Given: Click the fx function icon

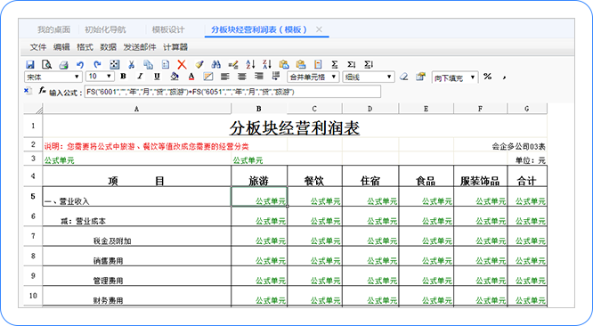Looking at the screenshot, I should 42,91.
